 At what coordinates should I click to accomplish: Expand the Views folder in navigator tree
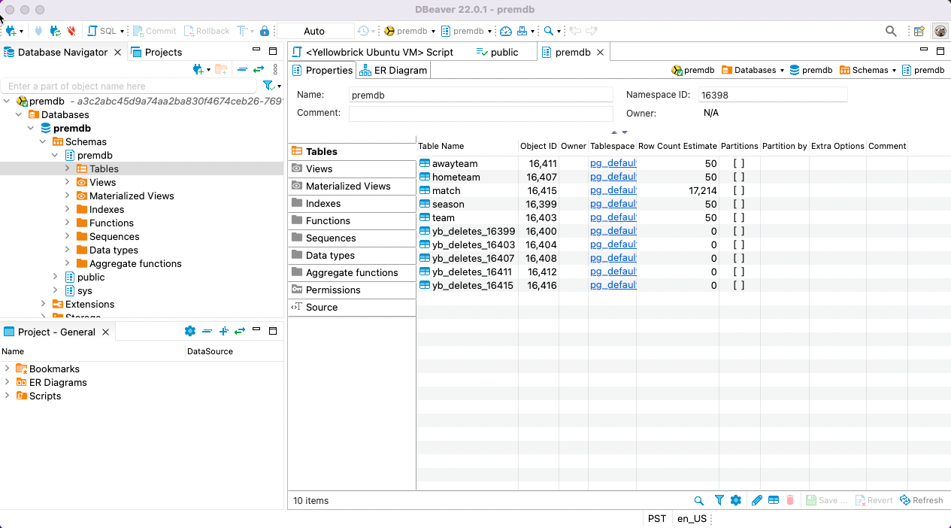[67, 182]
